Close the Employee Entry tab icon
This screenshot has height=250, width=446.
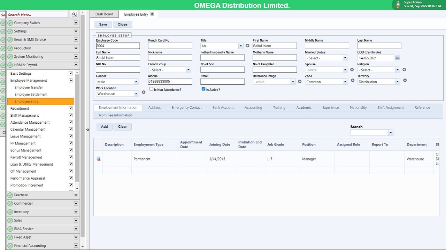pyautogui.click(x=152, y=14)
